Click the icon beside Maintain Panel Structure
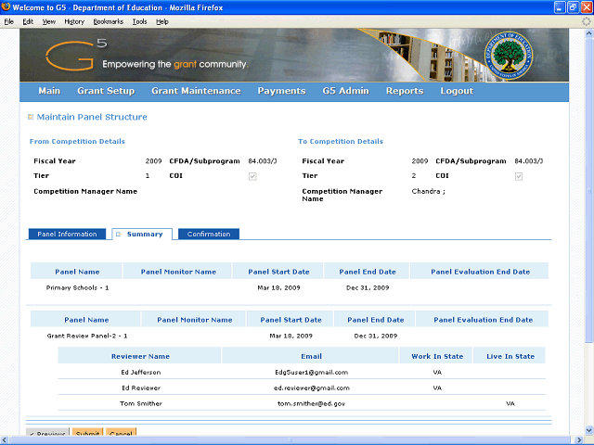594x445 pixels. pyautogui.click(x=31, y=117)
